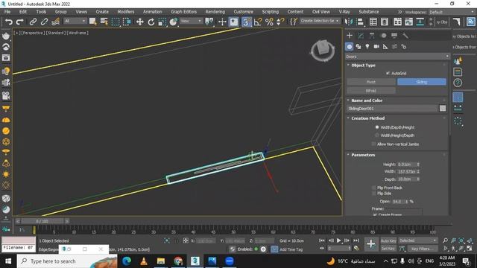Click the ViewCube navigation widget

click(323, 50)
